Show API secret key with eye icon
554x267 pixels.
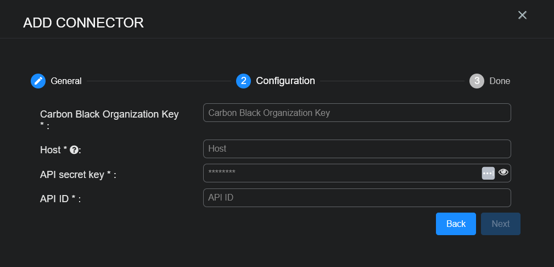503,173
